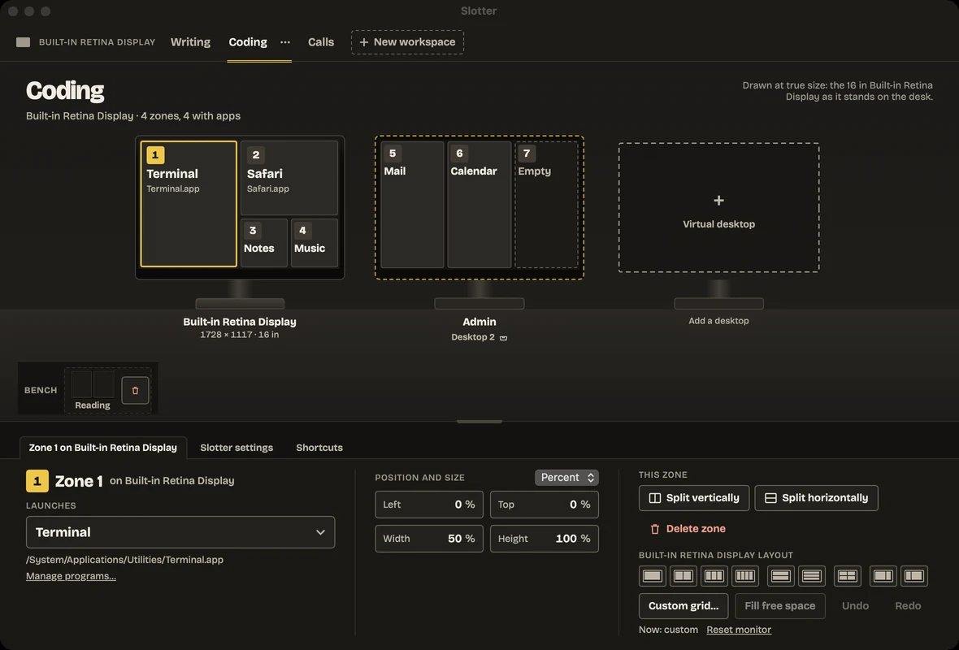959x650 pixels.
Task: Select zone 5 Mail on Admin desktop
Action: pyautogui.click(x=412, y=205)
